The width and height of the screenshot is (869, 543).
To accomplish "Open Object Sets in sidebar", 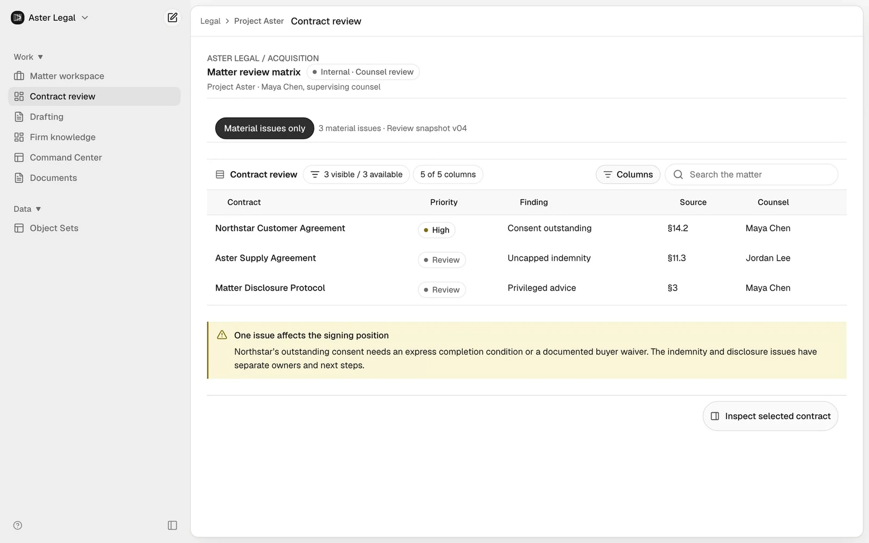I will click(95, 228).
